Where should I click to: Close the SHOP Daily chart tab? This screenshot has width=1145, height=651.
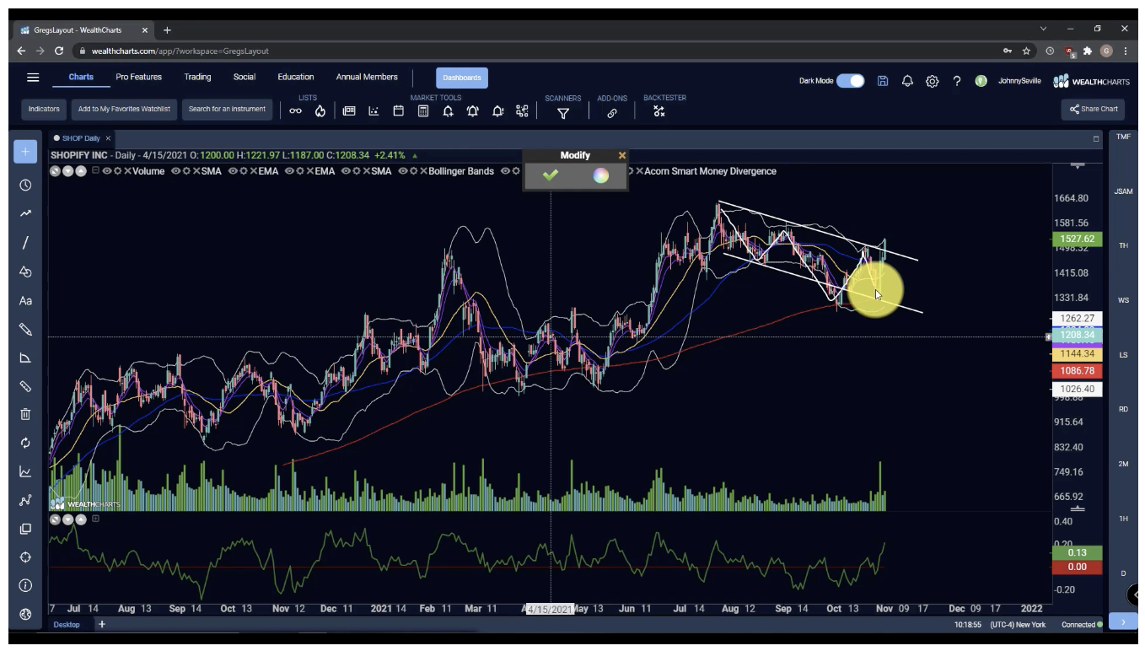[x=108, y=138]
